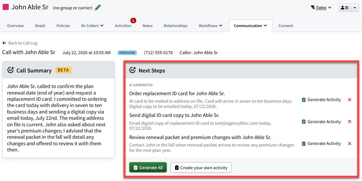362x181 pixels.
Task: Dismiss the Send digital ID card copy step
Action: tap(349, 122)
